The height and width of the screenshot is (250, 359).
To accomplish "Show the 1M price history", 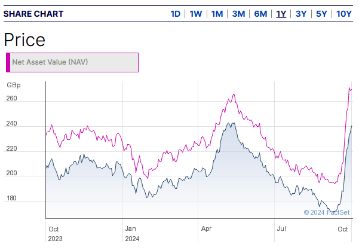I will pyautogui.click(x=217, y=14).
